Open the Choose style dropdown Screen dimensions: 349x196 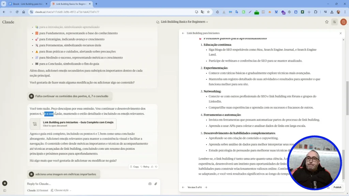coord(61,190)
